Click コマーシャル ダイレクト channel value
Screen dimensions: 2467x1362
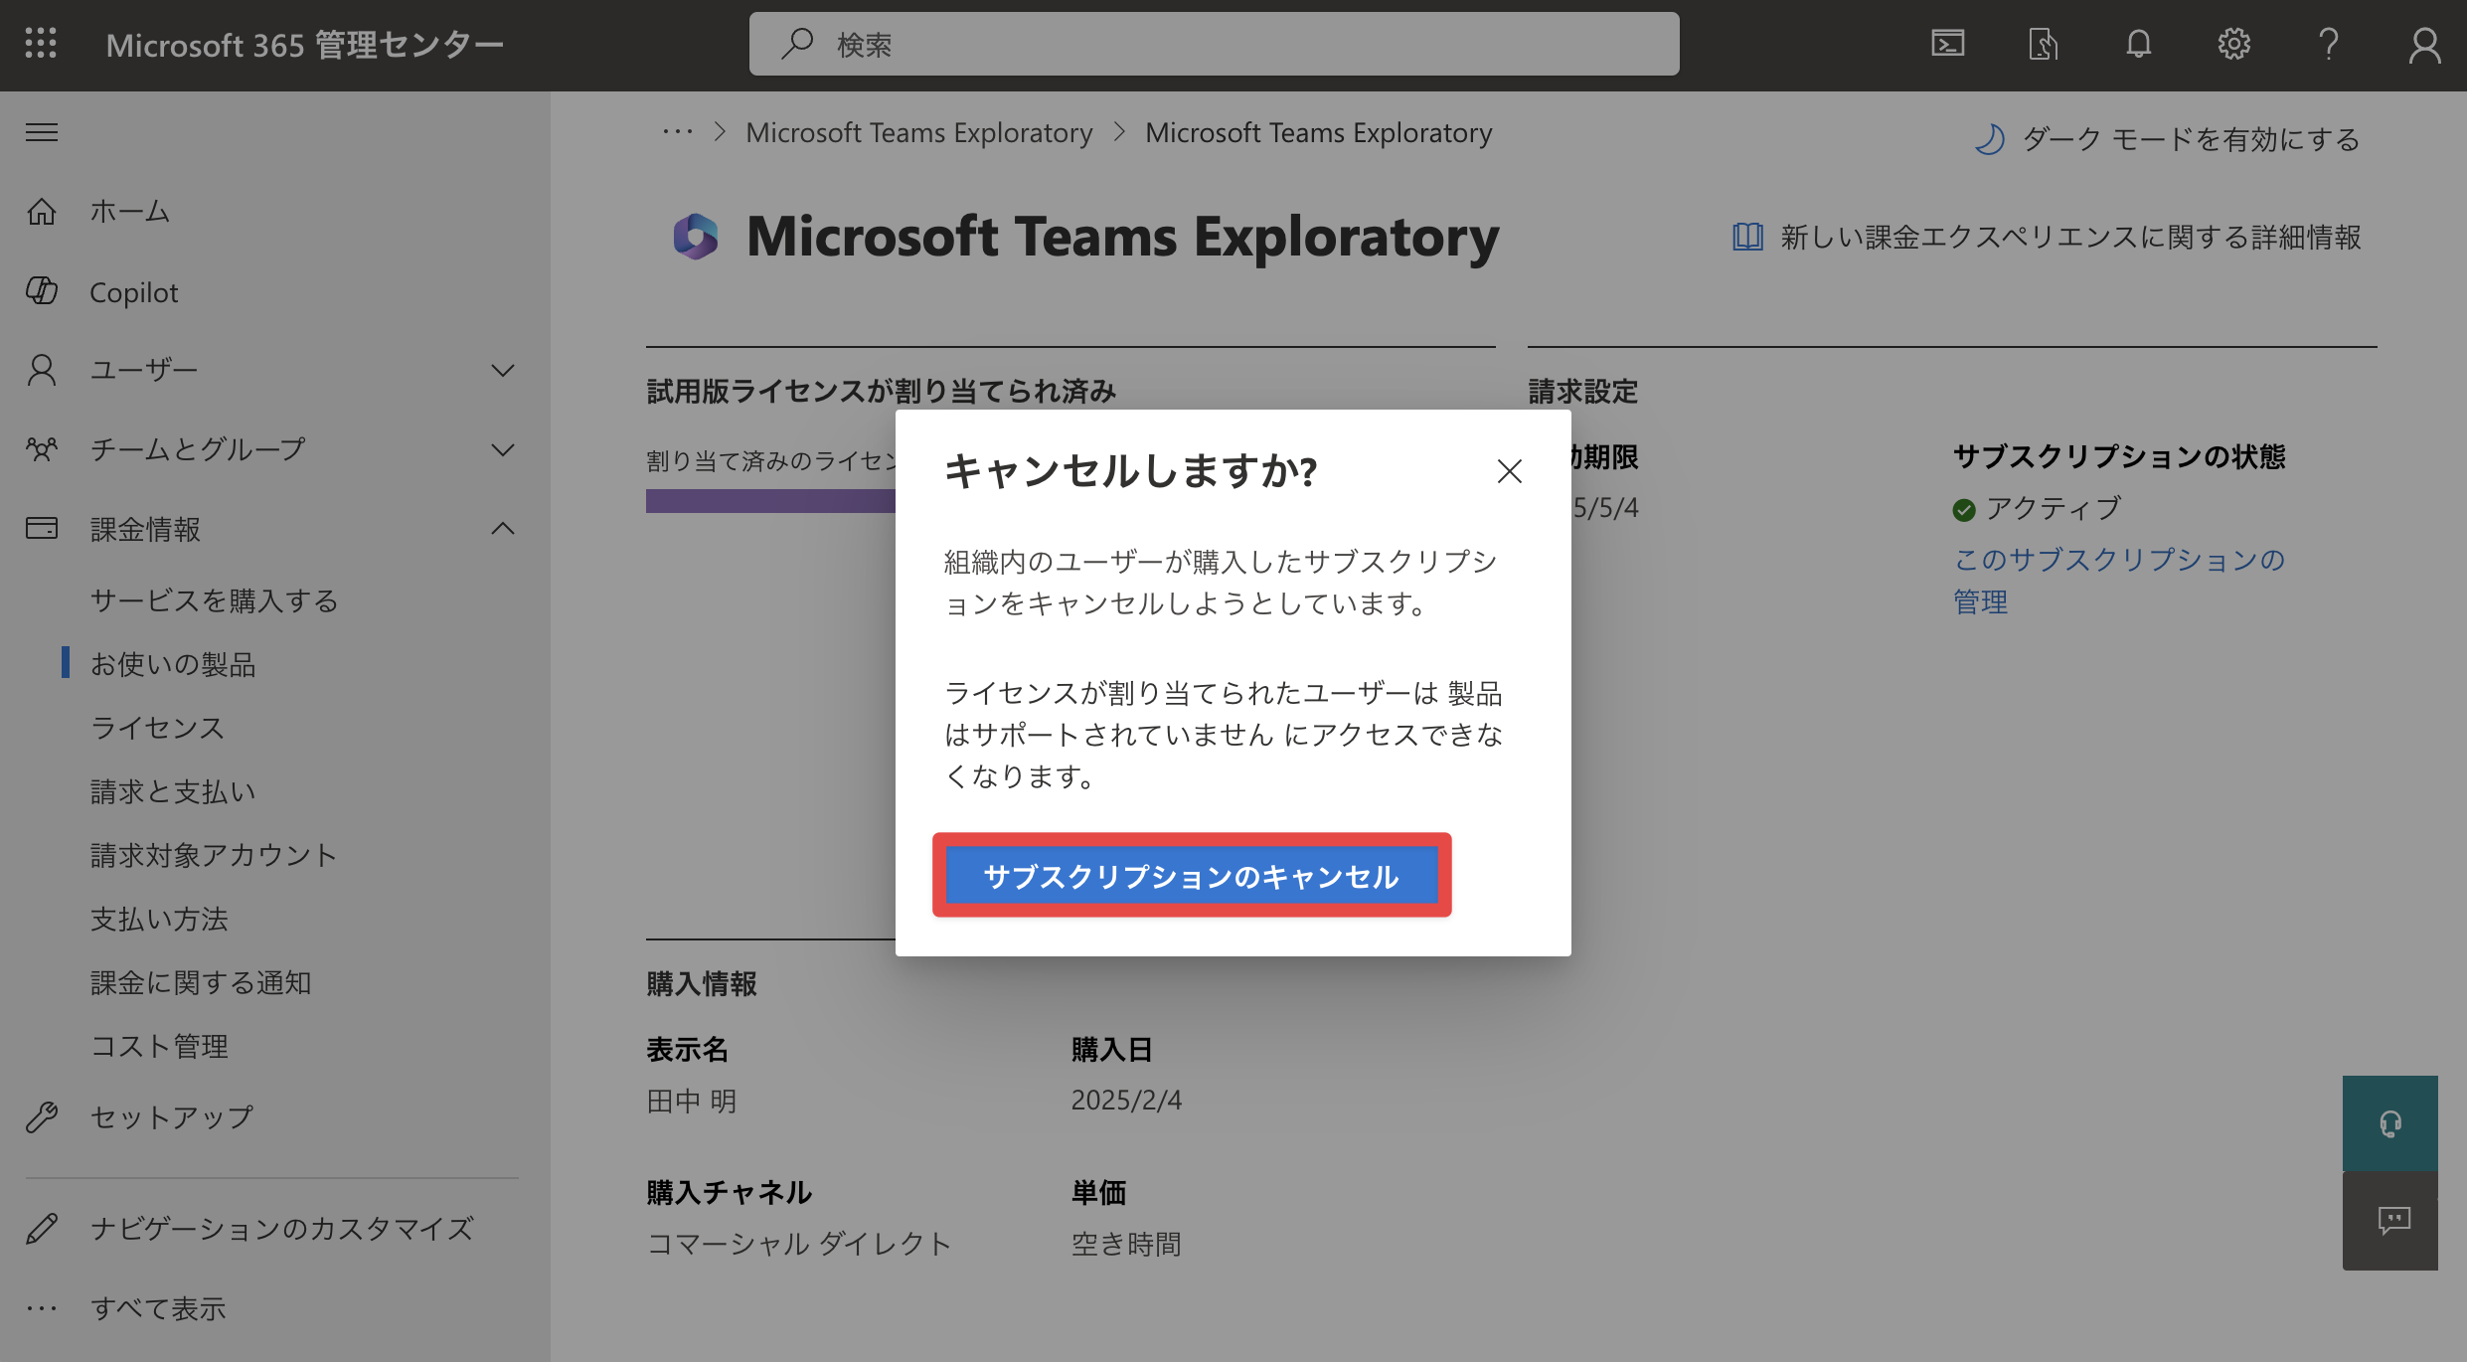[x=799, y=1244]
